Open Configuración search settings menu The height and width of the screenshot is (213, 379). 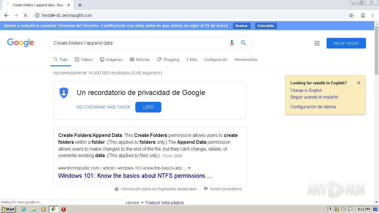[x=216, y=59]
